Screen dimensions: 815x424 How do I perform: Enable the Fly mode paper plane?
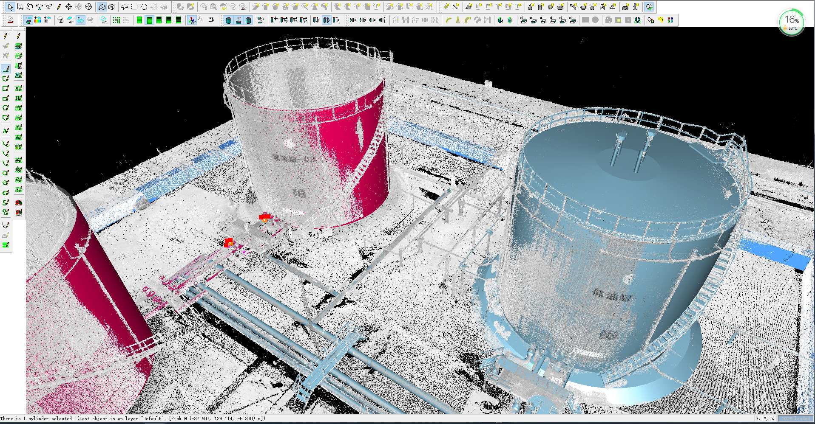point(49,7)
